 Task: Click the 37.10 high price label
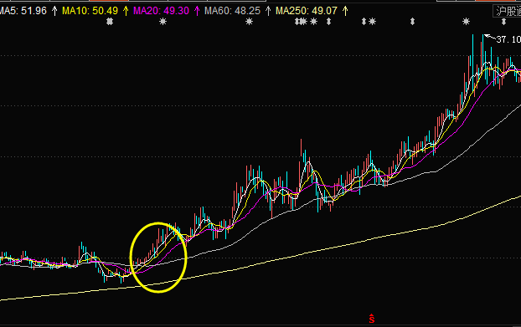tap(508, 39)
